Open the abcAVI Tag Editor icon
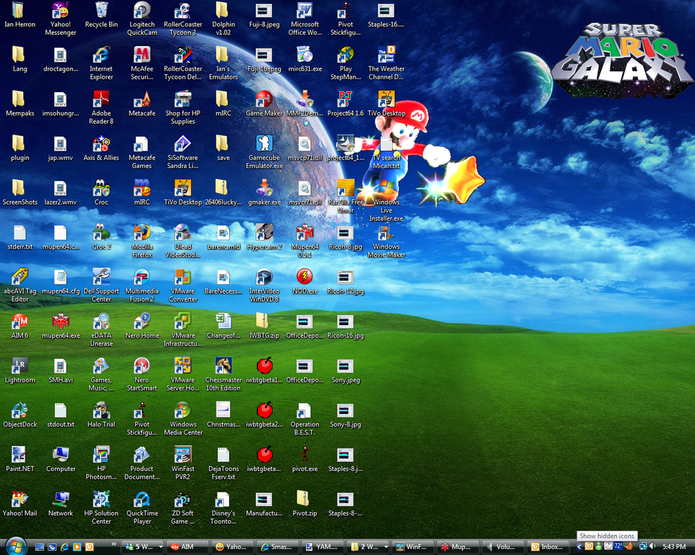This screenshot has height=555, width=695. pyautogui.click(x=20, y=285)
